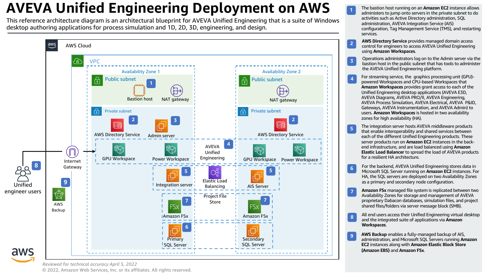Click the 'Integration server' label text
The width and height of the screenshot is (485, 273).
[x=174, y=185]
